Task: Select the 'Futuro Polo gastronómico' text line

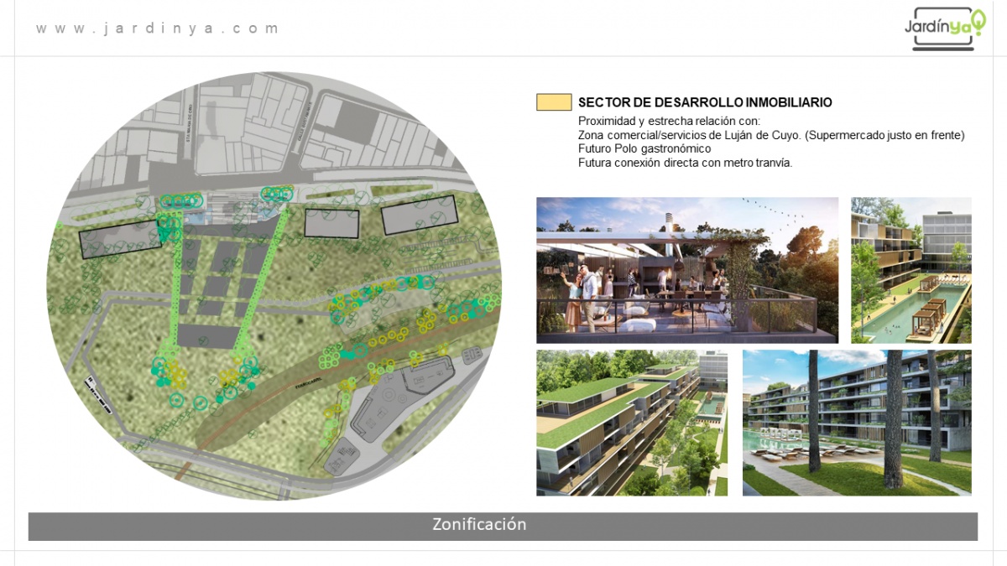Action: coord(644,148)
